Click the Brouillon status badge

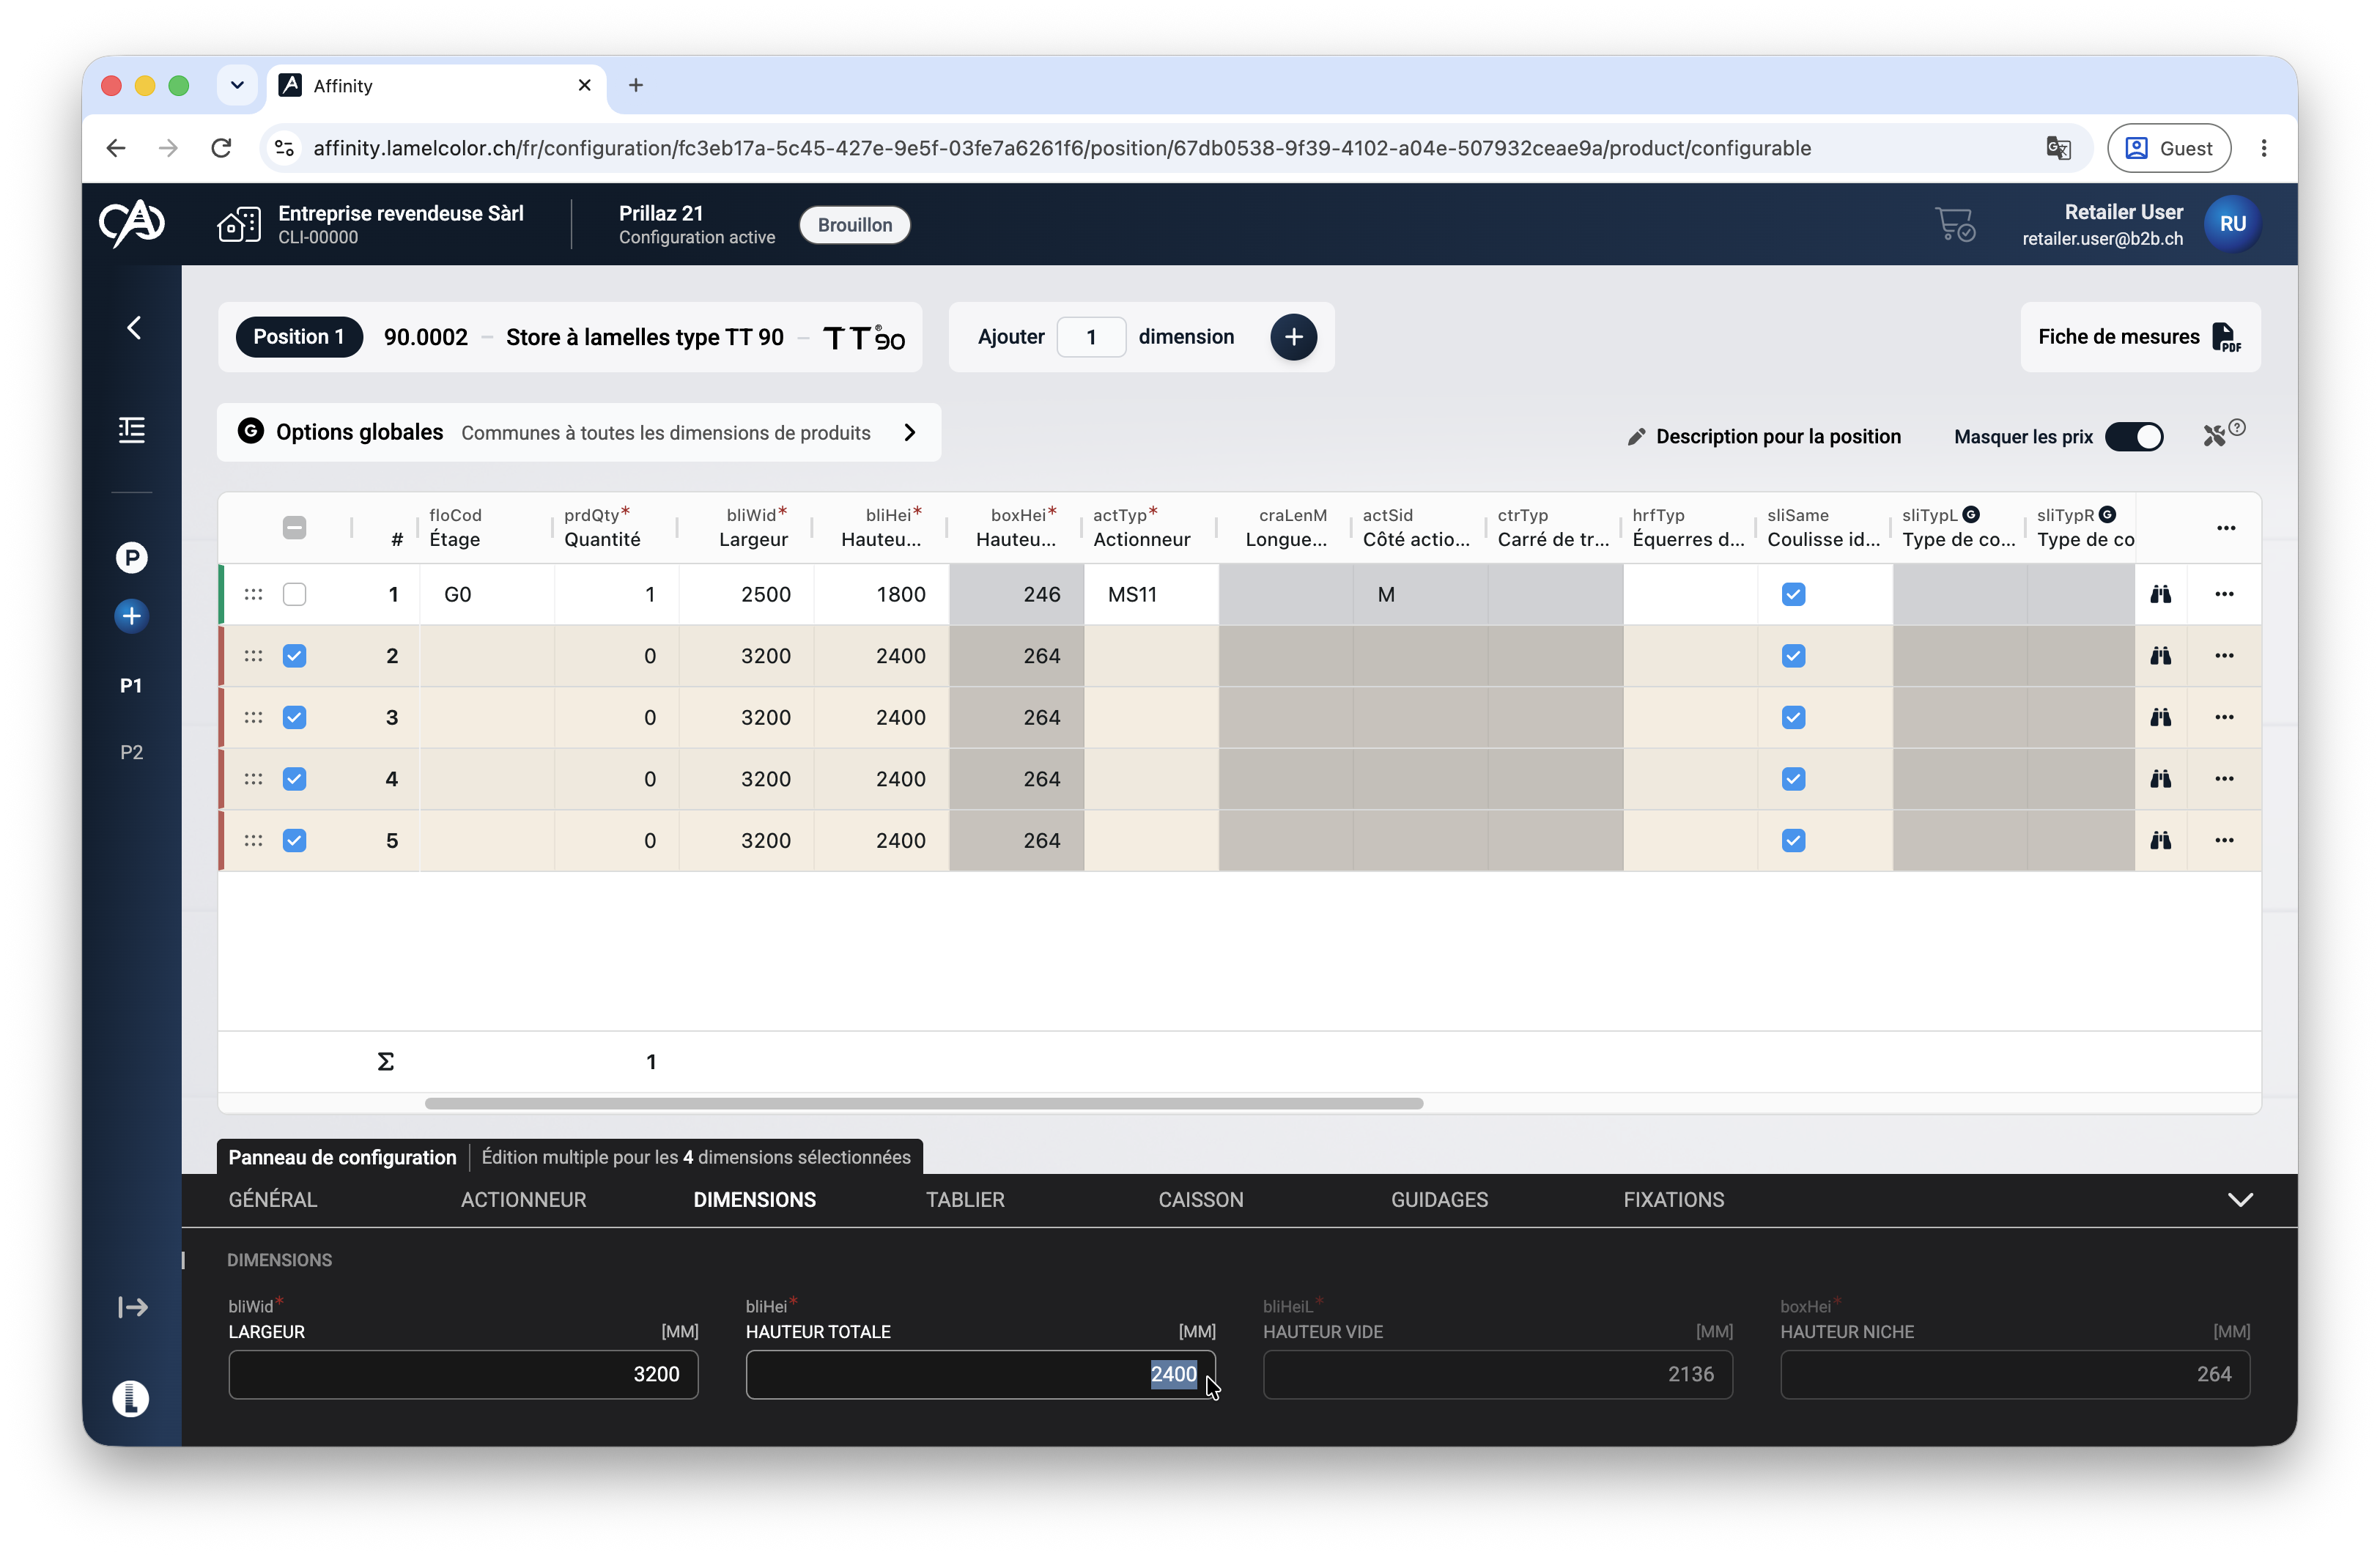(x=854, y=225)
